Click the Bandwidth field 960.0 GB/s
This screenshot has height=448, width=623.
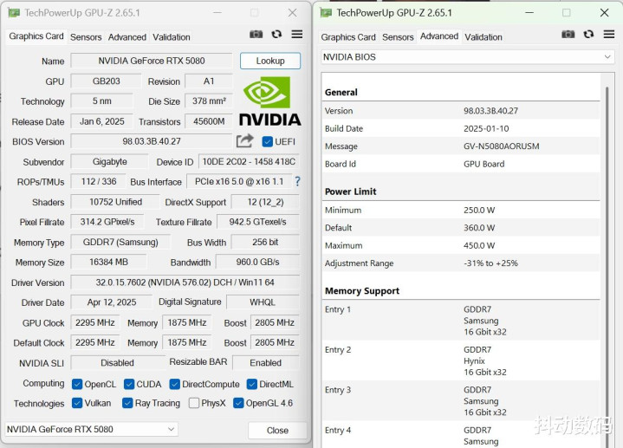(257, 262)
